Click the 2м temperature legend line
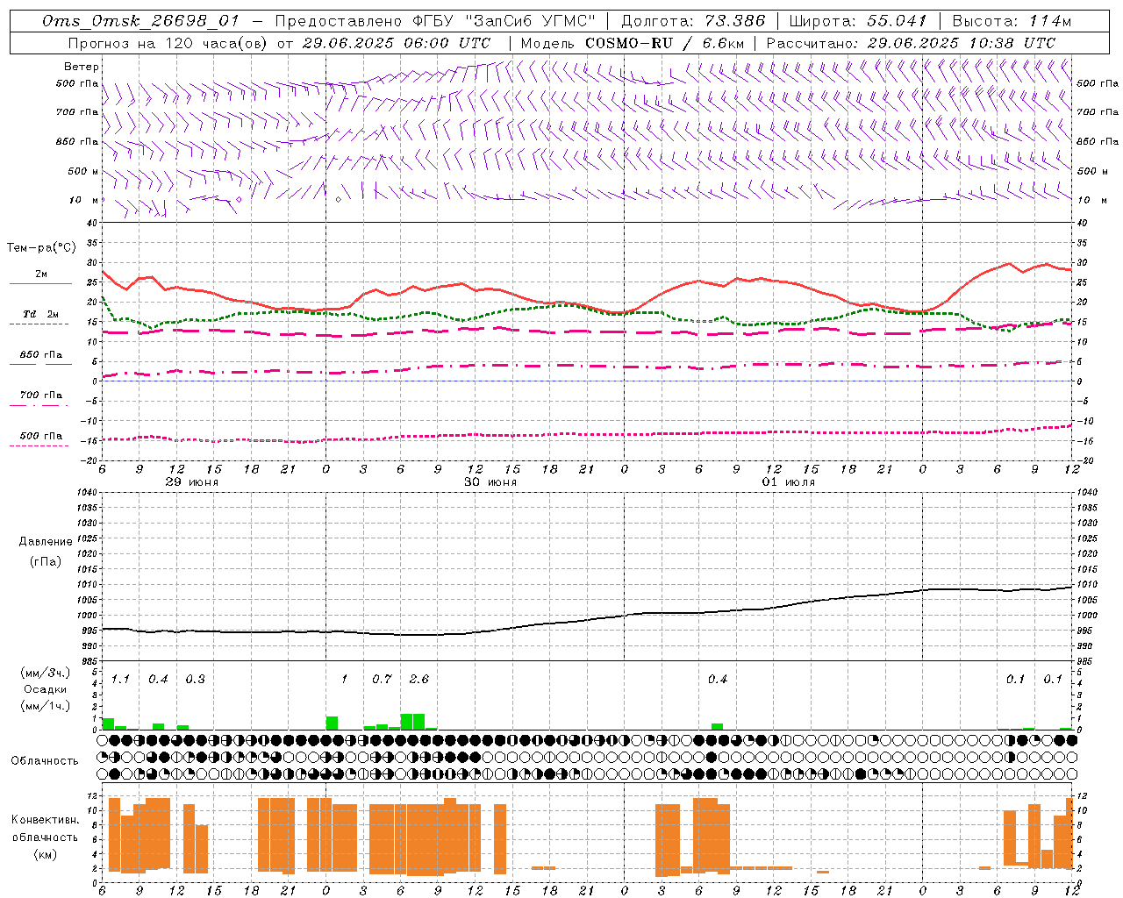 40,275
